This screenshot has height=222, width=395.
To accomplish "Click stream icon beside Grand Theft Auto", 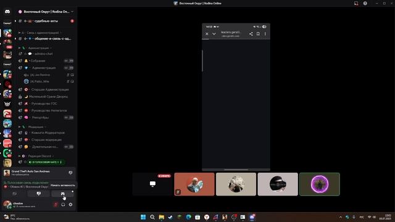I will 70,173.
